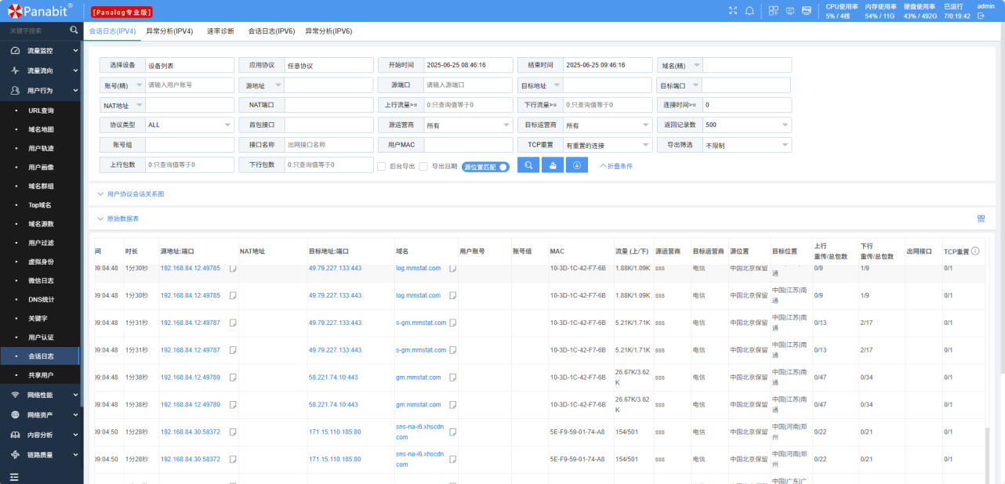Click the Panabit logo
1005x484 pixels.
click(x=39, y=10)
